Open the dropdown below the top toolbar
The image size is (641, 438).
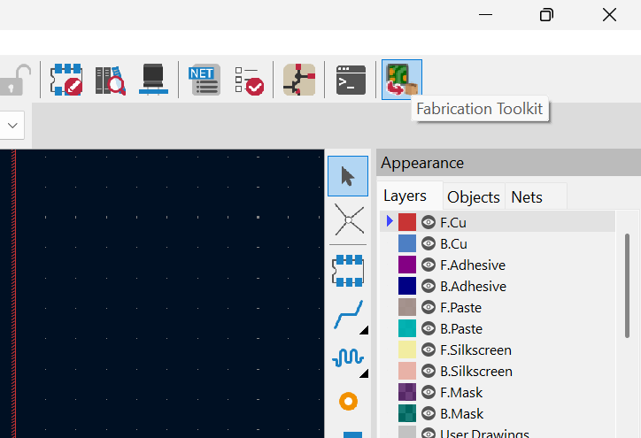[12, 126]
